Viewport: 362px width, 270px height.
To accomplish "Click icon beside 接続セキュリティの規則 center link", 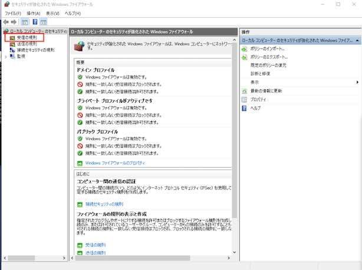I will [80, 204].
